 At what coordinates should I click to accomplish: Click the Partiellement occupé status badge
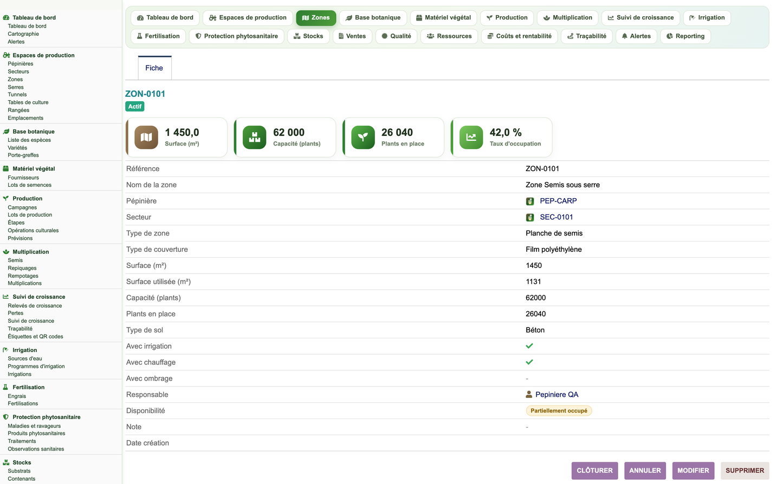559,411
